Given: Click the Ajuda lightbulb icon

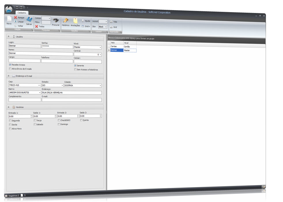Looking at the screenshot, I should click(83, 21).
